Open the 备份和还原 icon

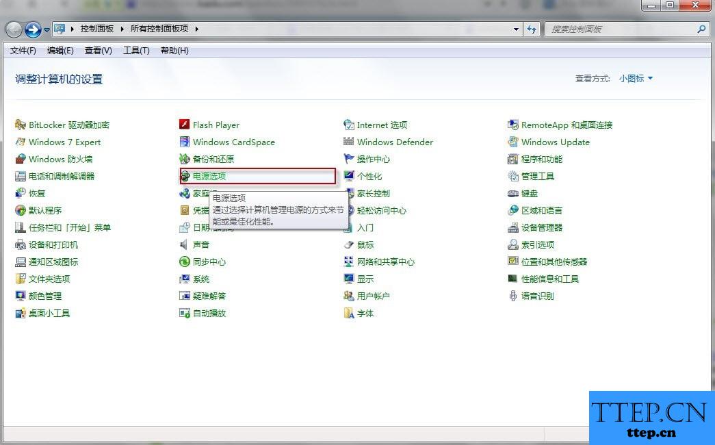click(184, 159)
